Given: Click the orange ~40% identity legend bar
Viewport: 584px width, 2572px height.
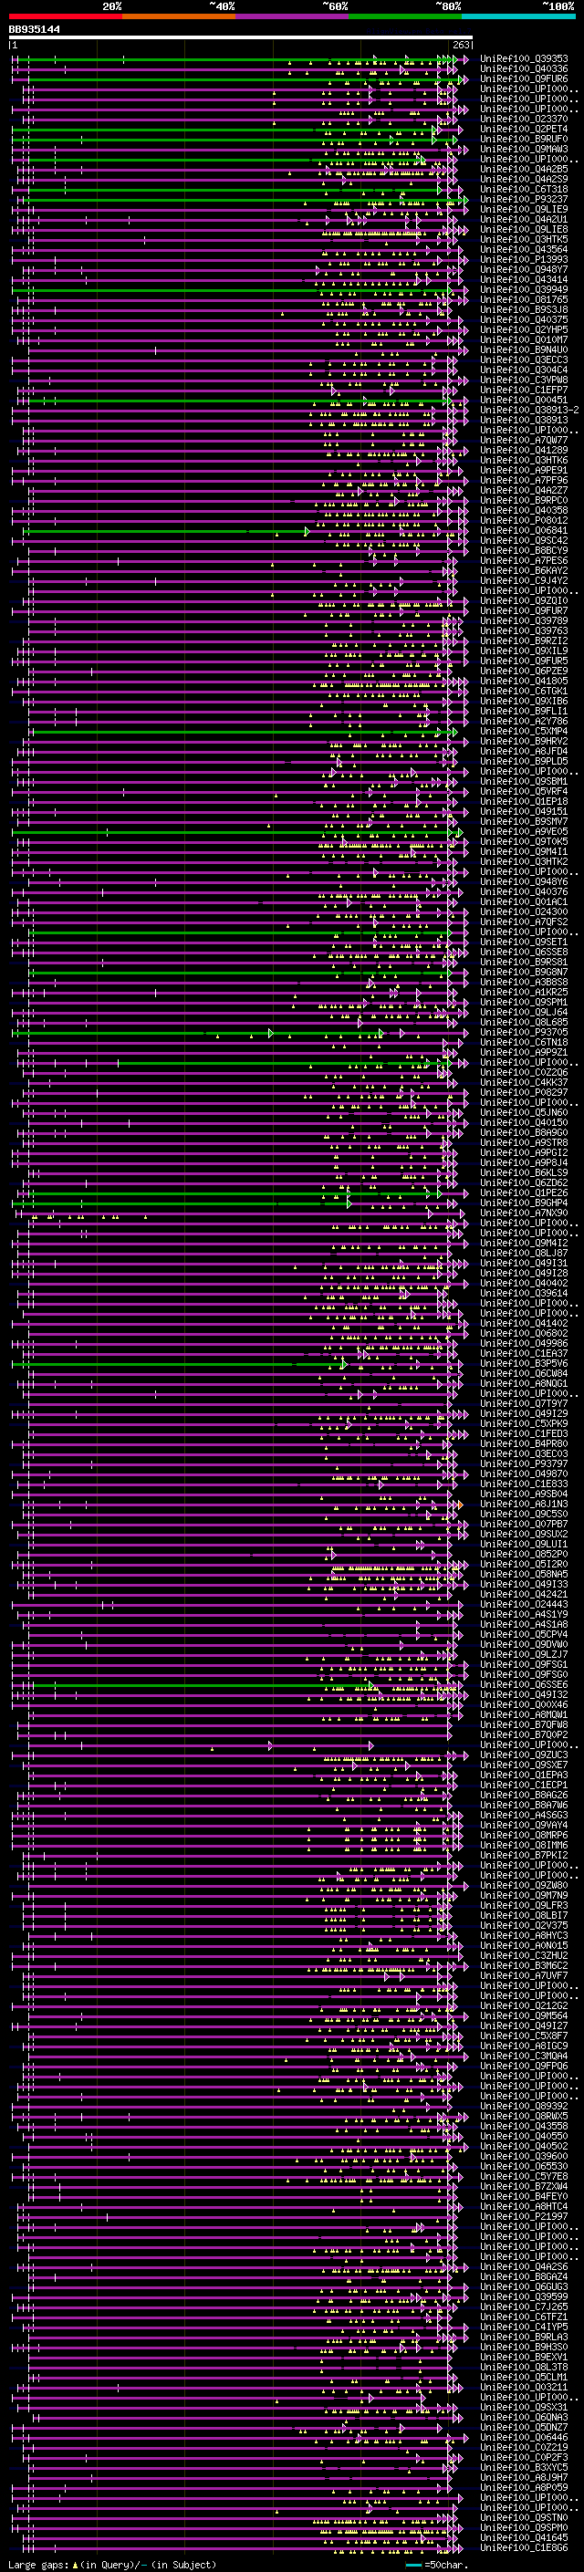Looking at the screenshot, I should 180,16.
